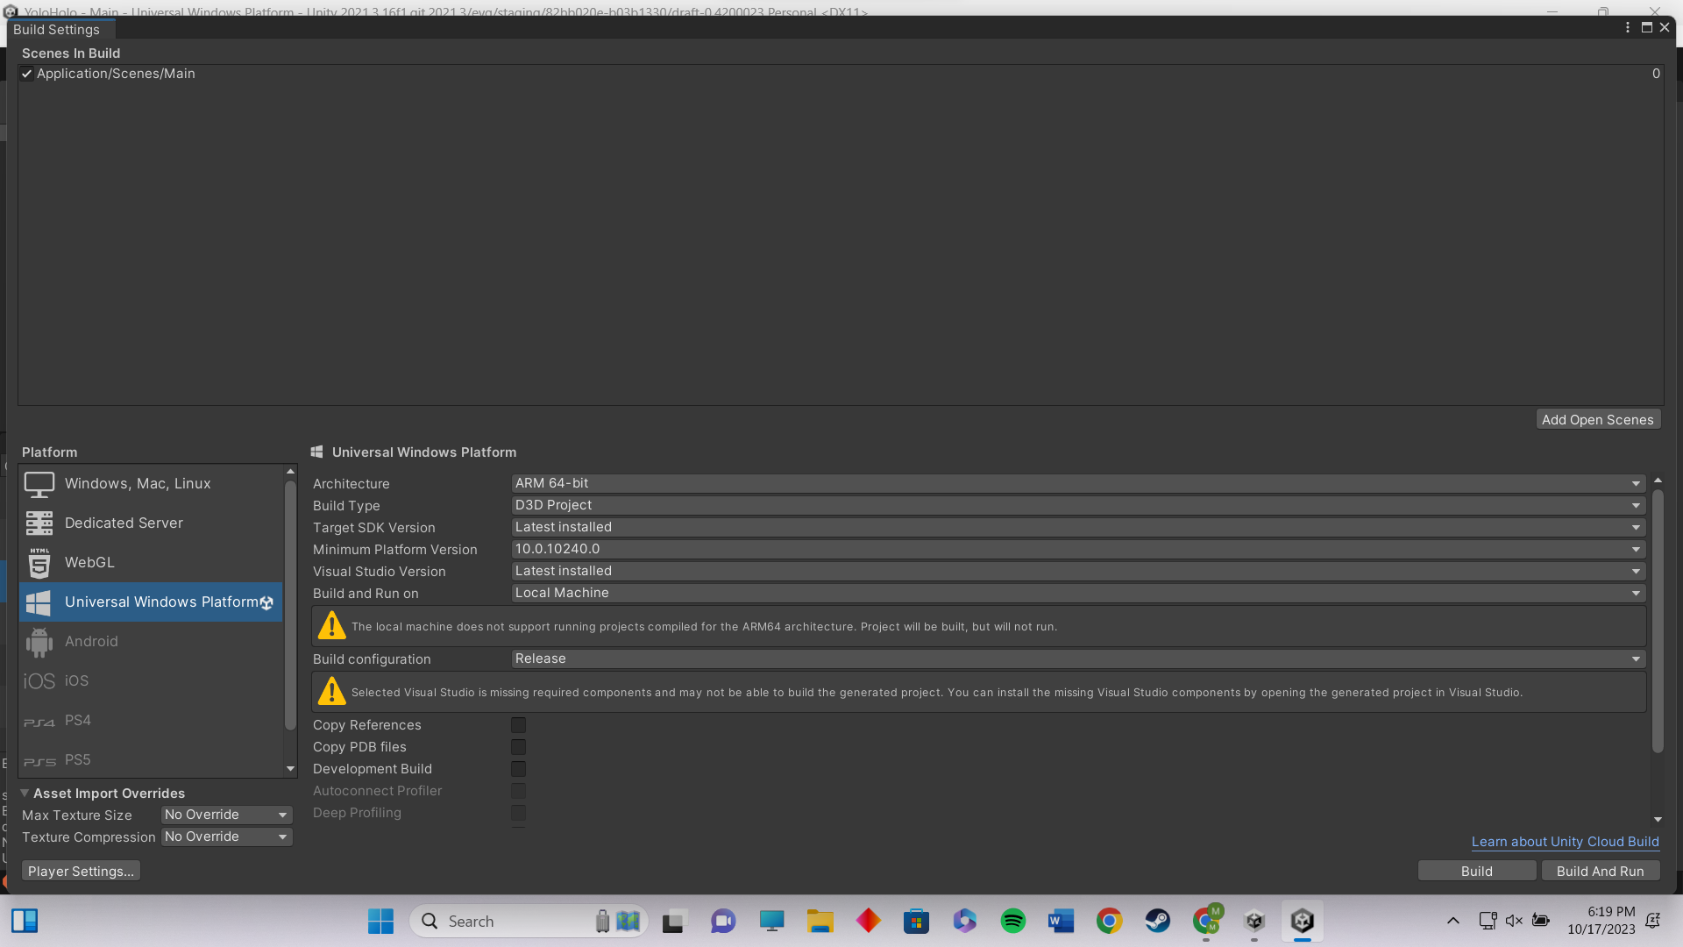Open the red diamond app in taskbar
1683x947 pixels.
pyautogui.click(x=869, y=922)
